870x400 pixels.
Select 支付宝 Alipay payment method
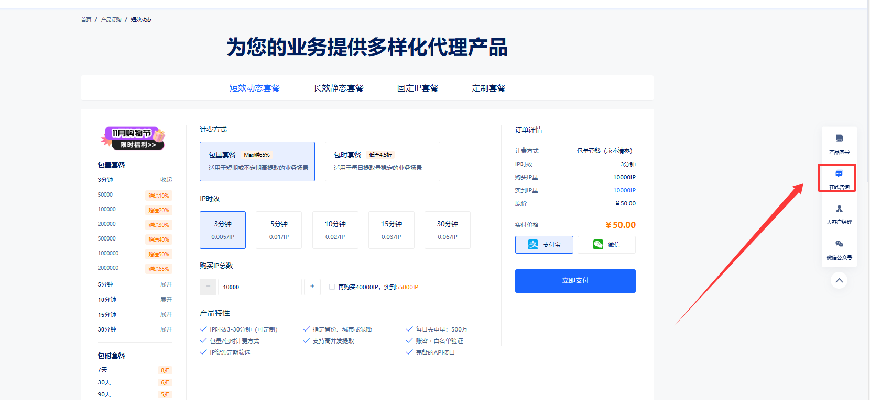coord(544,245)
